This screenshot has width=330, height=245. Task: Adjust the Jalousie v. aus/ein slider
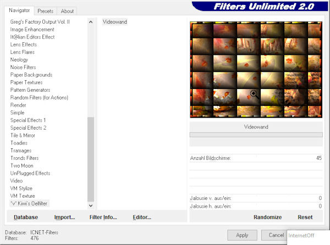256,198
